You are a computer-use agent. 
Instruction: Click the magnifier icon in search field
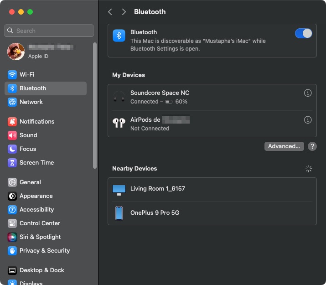(x=10, y=31)
